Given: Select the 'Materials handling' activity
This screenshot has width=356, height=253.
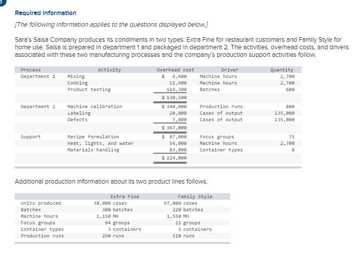Looking at the screenshot, I should 93,150.
